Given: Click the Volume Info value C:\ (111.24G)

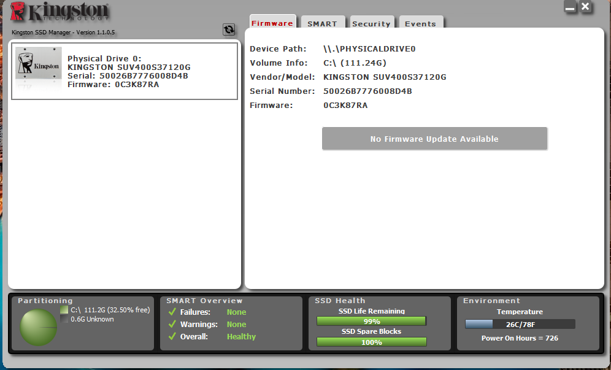Looking at the screenshot, I should [355, 63].
